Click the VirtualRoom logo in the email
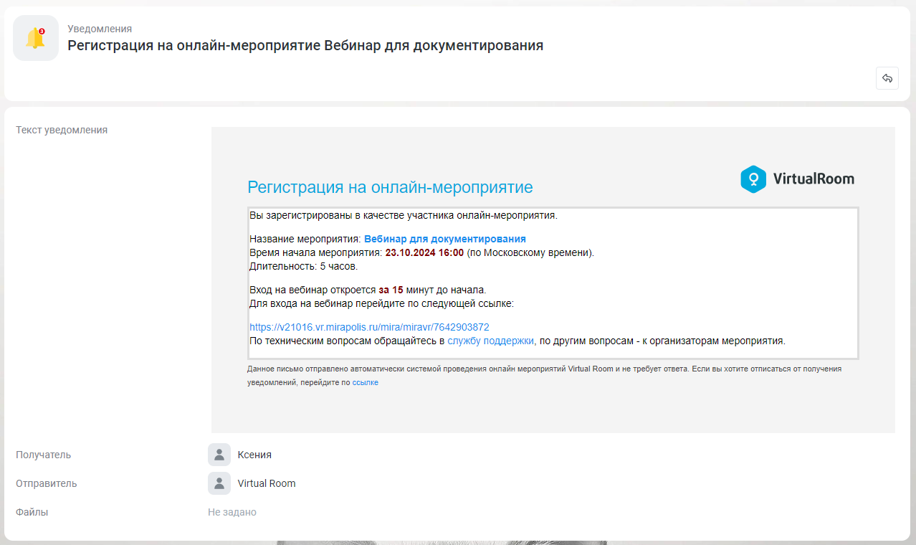The height and width of the screenshot is (545, 916). (797, 179)
